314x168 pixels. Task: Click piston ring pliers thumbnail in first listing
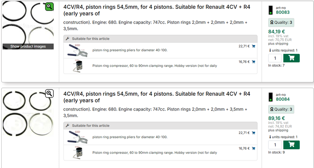77,50
